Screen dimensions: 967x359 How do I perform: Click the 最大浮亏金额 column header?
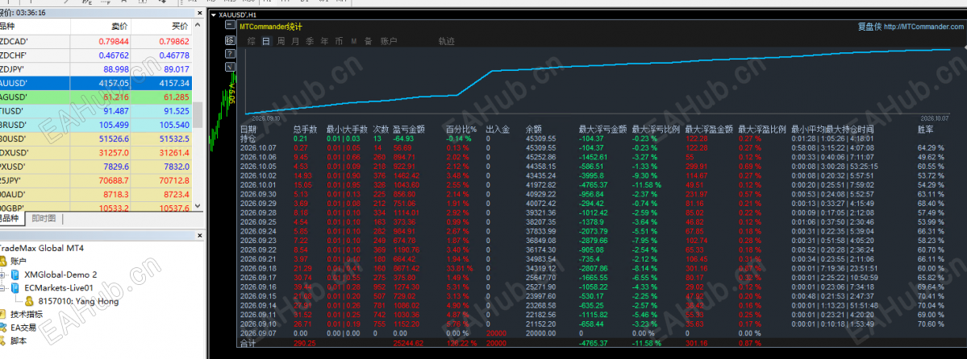point(602,130)
